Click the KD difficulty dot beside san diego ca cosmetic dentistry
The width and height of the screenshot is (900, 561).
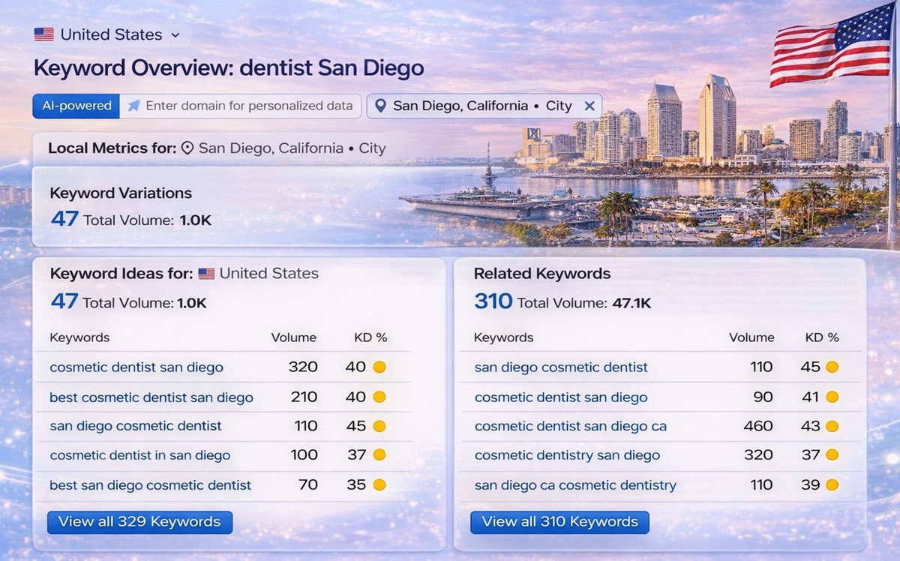coord(832,485)
